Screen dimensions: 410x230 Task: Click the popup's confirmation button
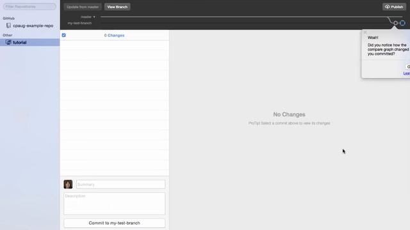(x=408, y=67)
